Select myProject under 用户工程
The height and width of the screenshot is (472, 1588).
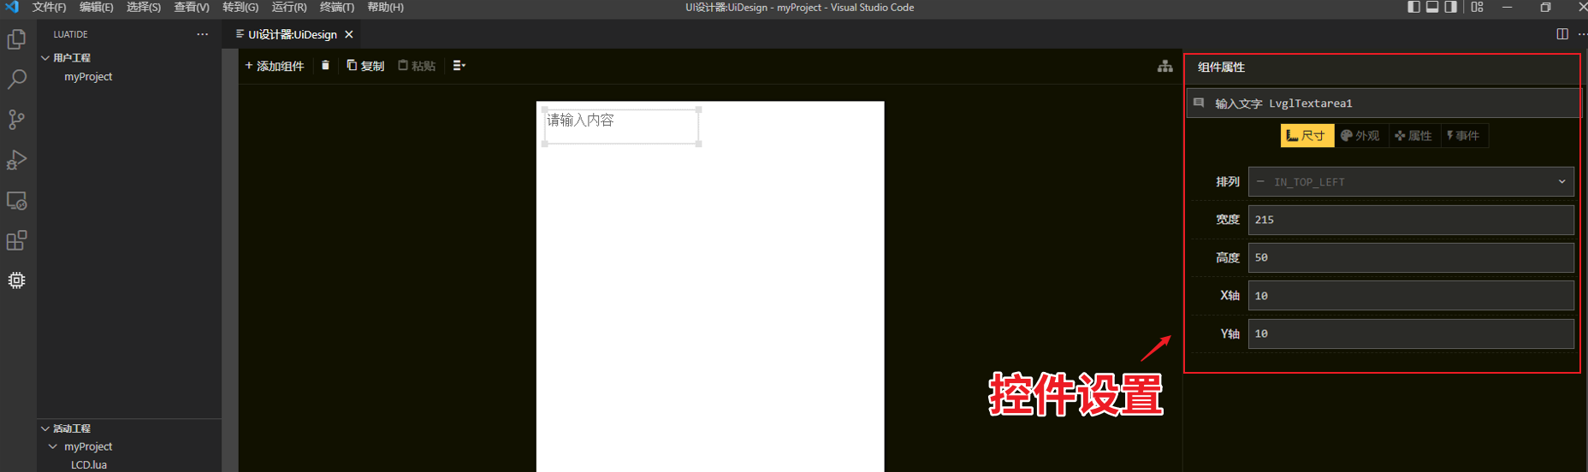(88, 76)
